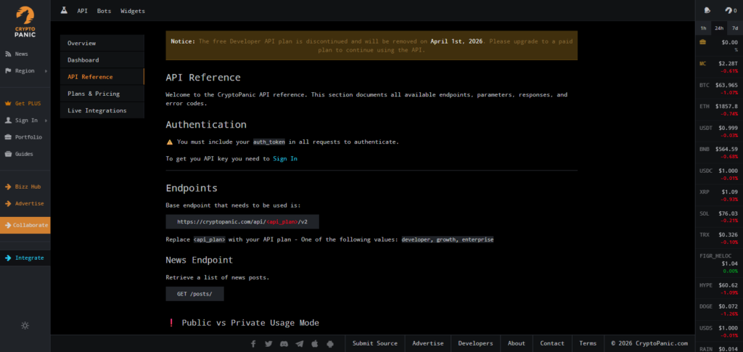The image size is (743, 352).
Task: Click the gold portfolio briefcase in ticker panel
Action: 702,42
